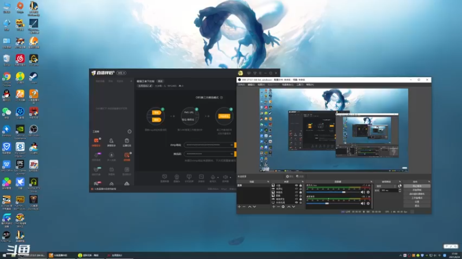This screenshot has width=462, height=259.
Task: Click speaker icon in companion bottom toolbar
Action: (x=225, y=178)
